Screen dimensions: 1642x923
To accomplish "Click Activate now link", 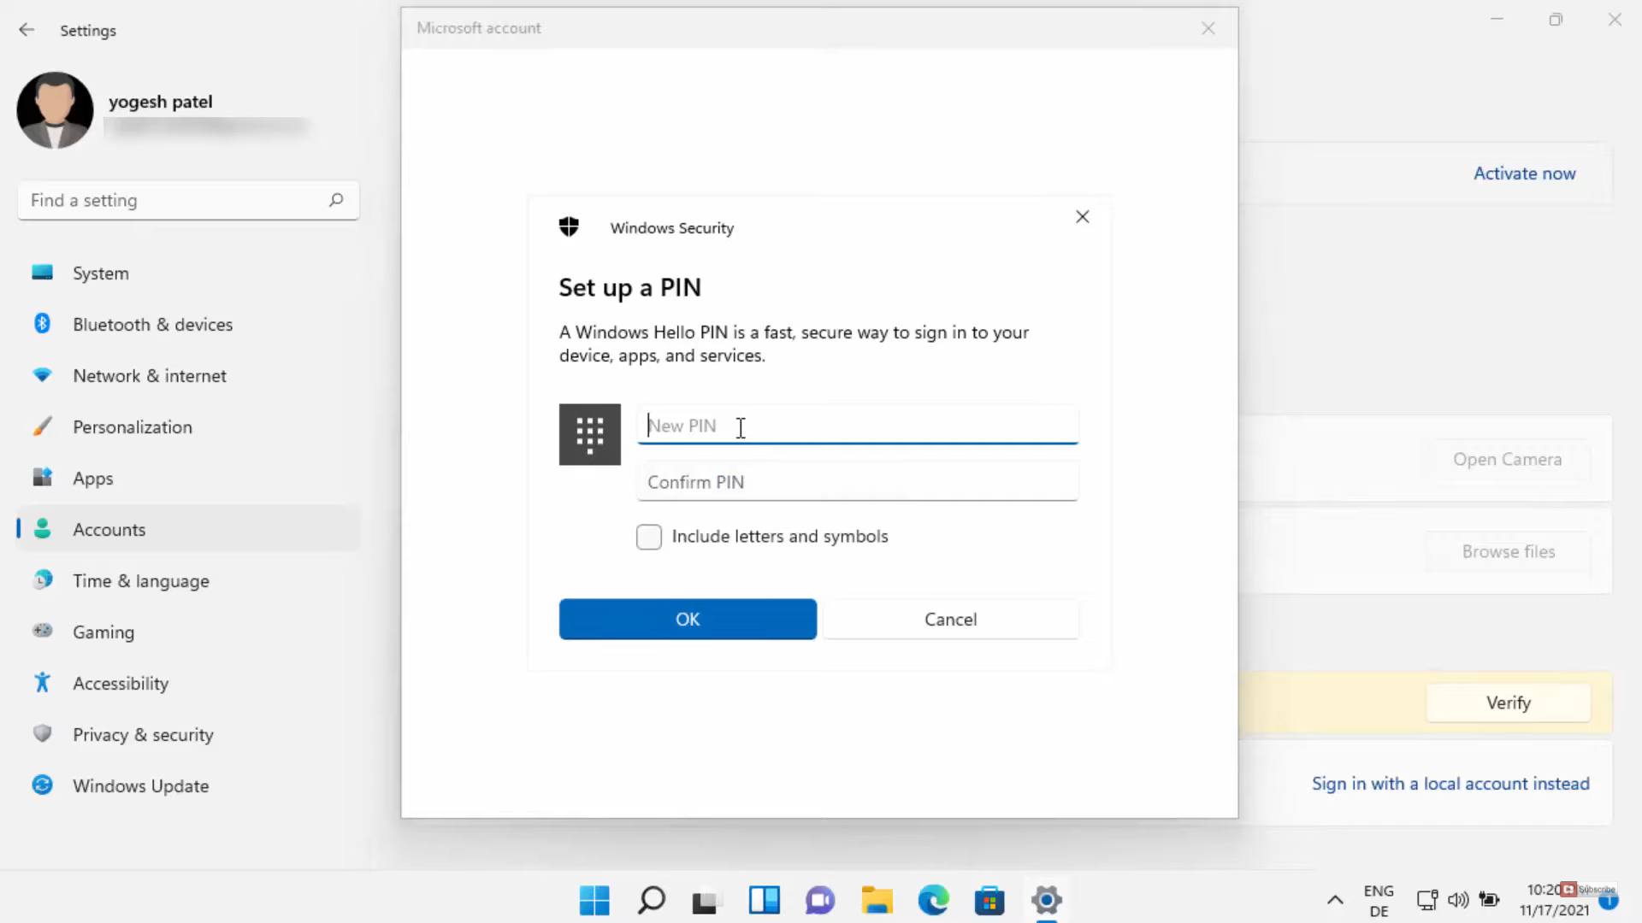I will (1524, 173).
